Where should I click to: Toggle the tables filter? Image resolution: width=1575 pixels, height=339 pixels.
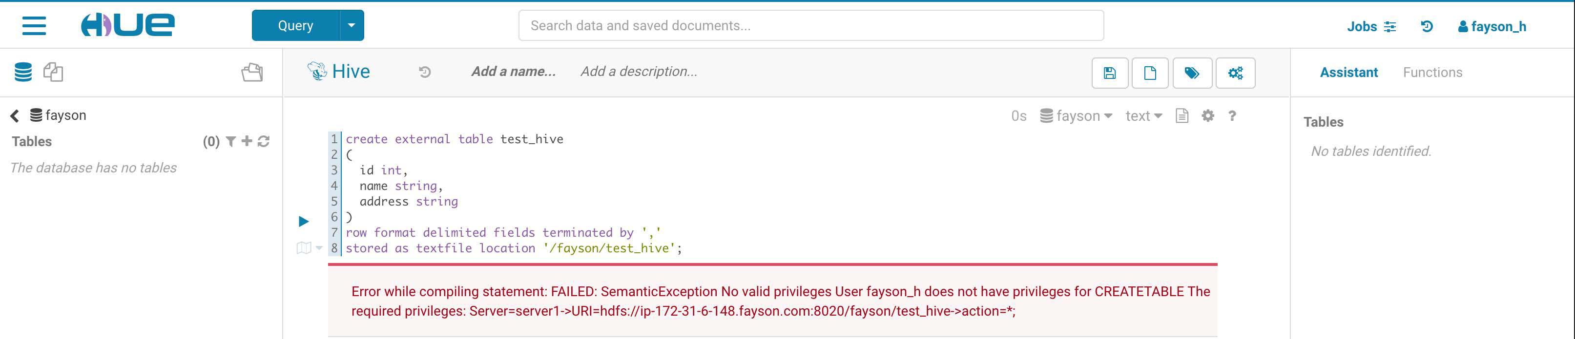point(231,141)
